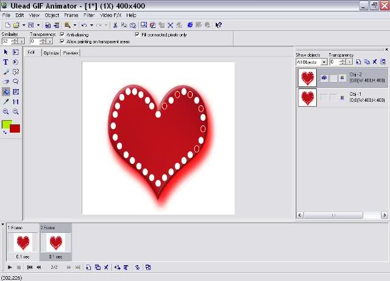Image resolution: width=390 pixels, height=281 pixels.
Task: Toggle Fill connected pixels only checkbox
Action: [x=137, y=35]
